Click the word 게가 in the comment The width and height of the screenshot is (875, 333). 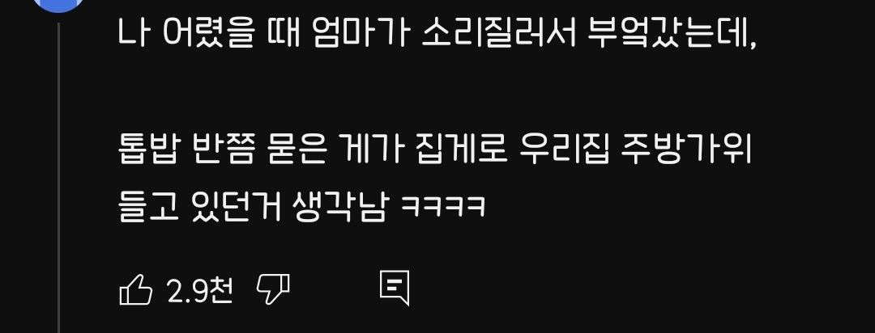click(x=370, y=151)
